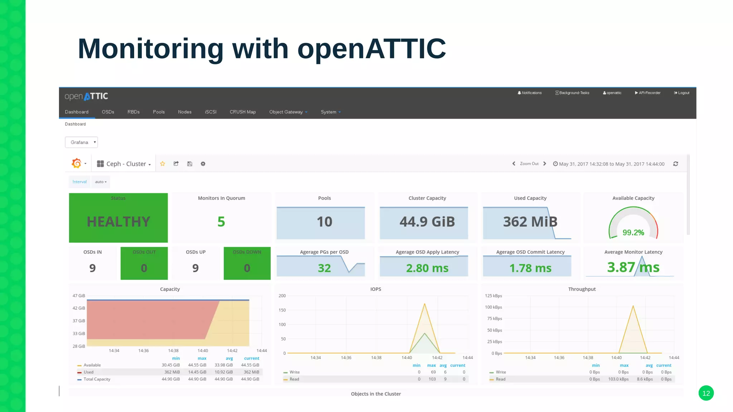
Task: Open the Grafana logo menu
Action: [79, 163]
